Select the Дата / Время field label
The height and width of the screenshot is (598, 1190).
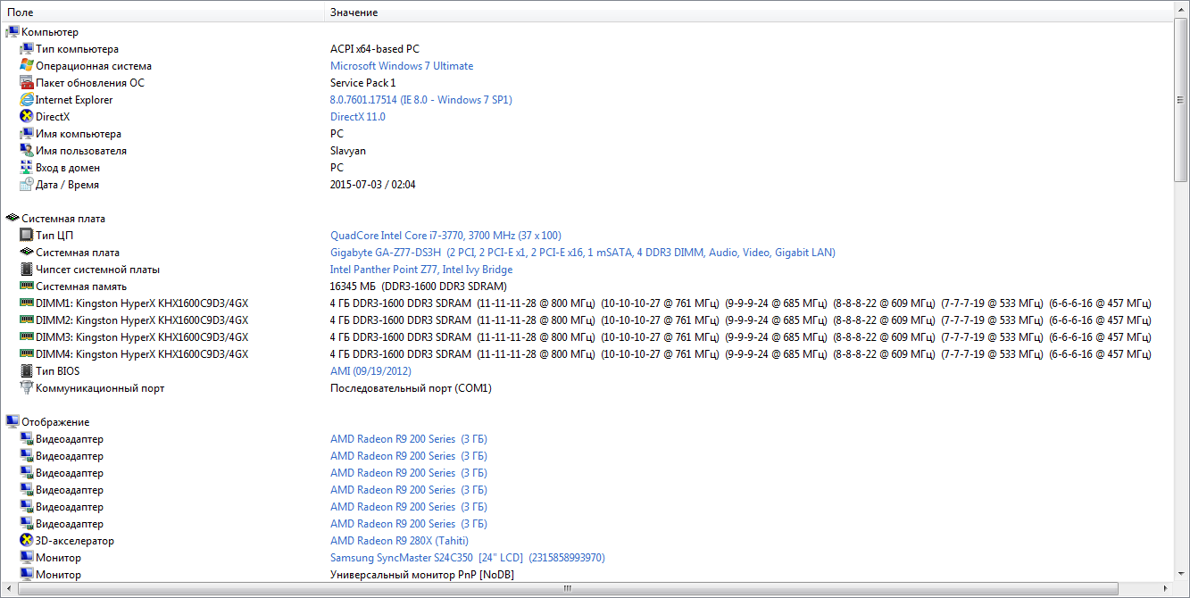point(67,185)
